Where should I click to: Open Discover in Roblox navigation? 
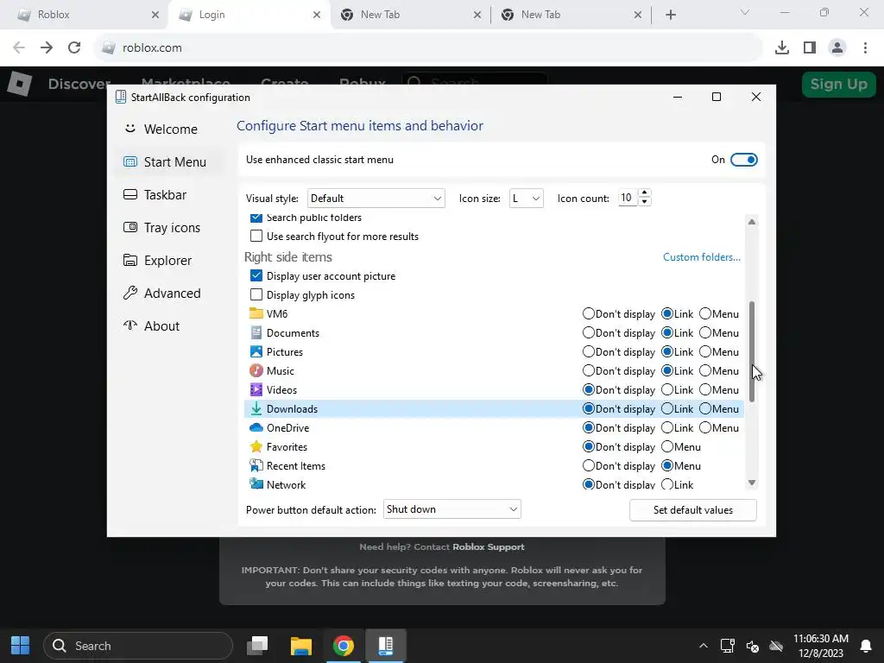pos(79,84)
